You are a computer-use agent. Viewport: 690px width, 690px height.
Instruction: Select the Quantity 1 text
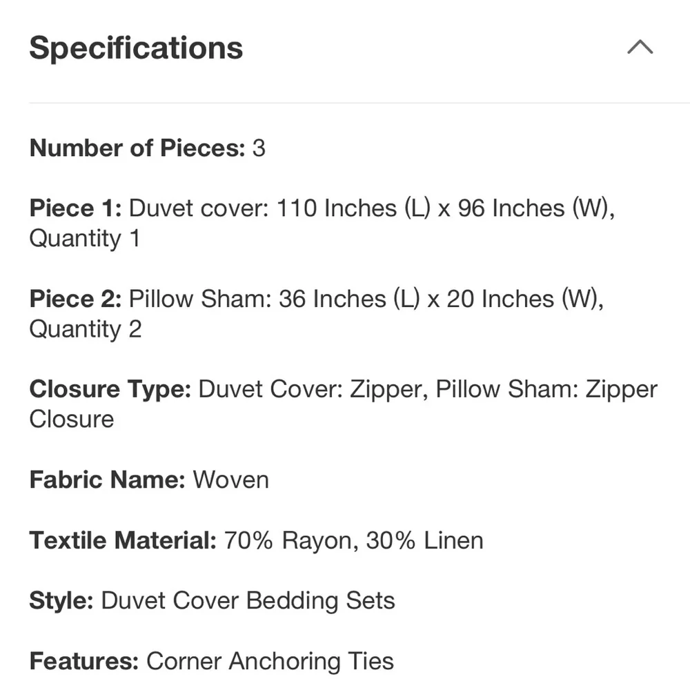[85, 239]
